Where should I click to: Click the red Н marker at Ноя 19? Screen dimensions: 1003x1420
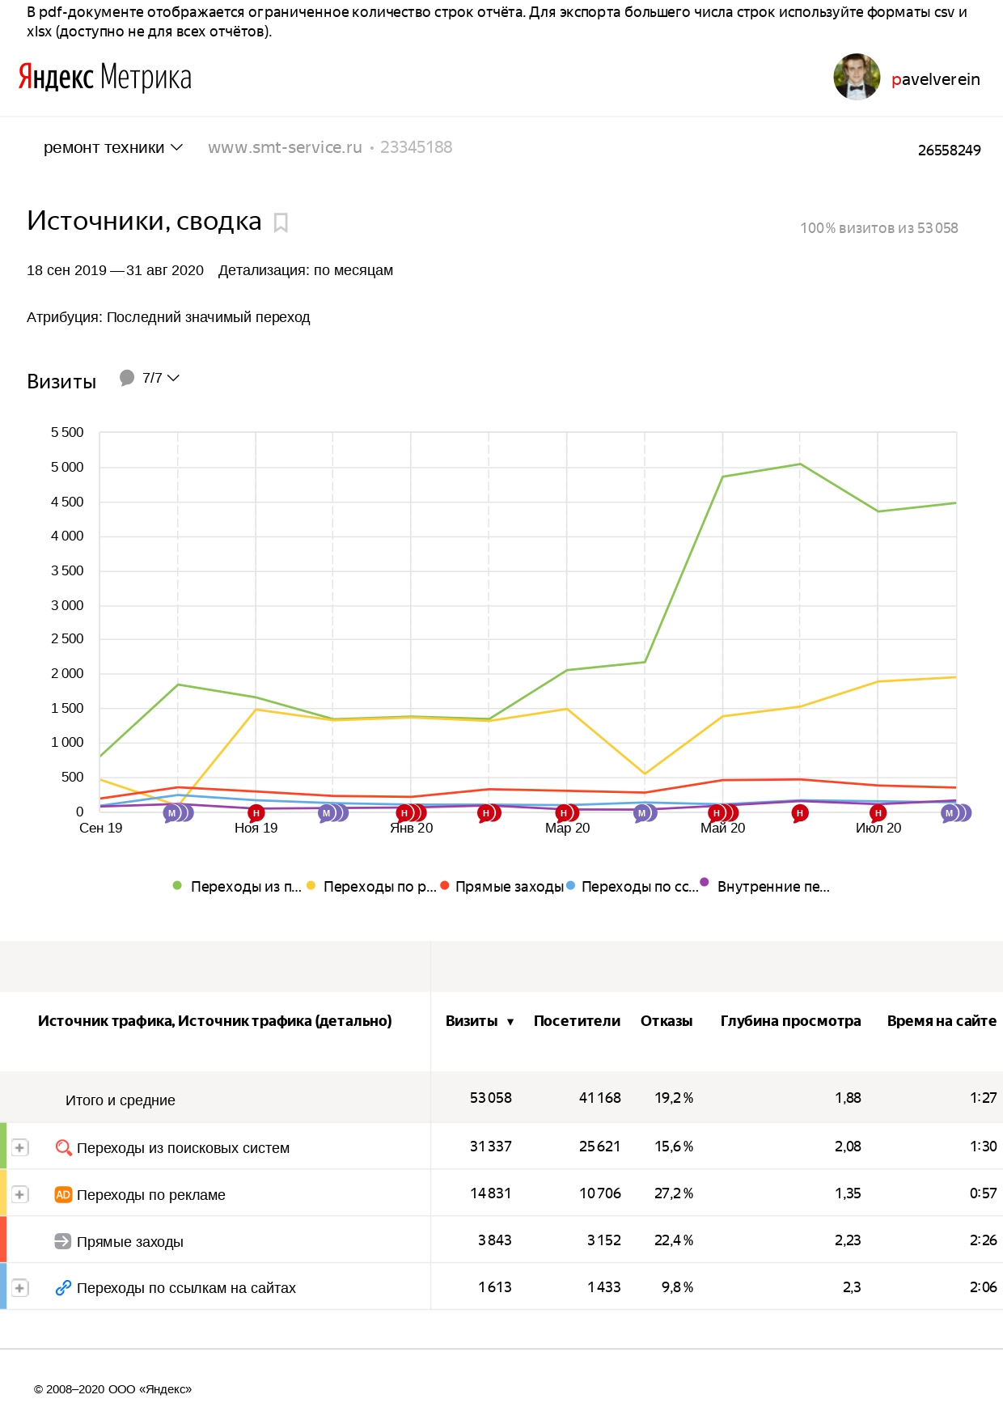click(256, 813)
